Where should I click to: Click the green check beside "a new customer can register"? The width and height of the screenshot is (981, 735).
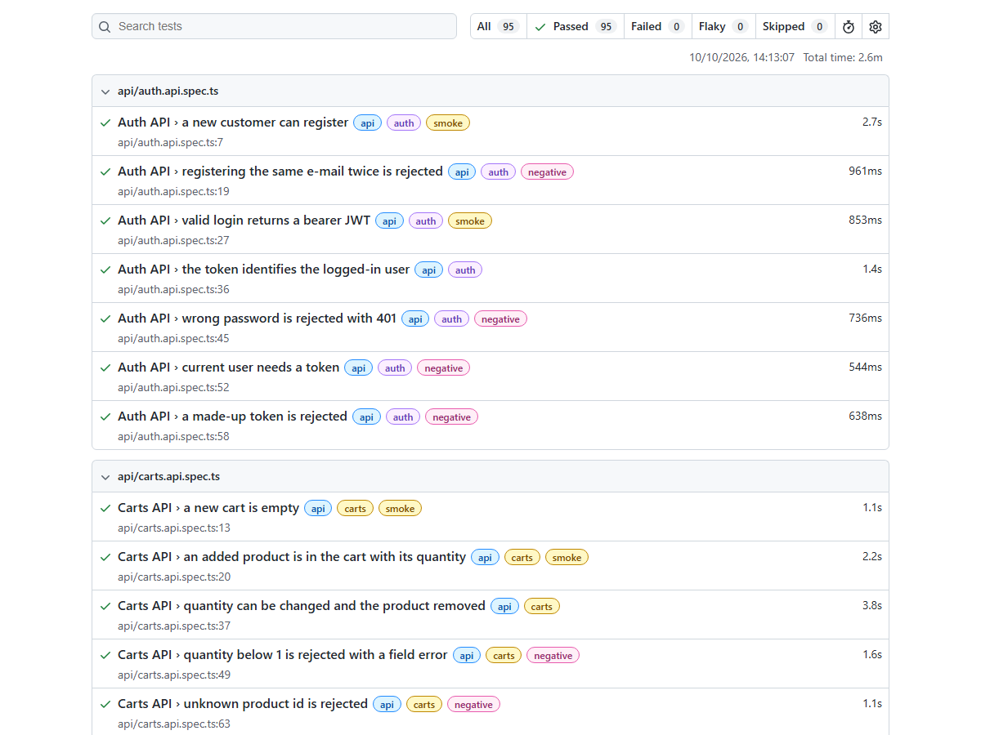[x=105, y=122]
